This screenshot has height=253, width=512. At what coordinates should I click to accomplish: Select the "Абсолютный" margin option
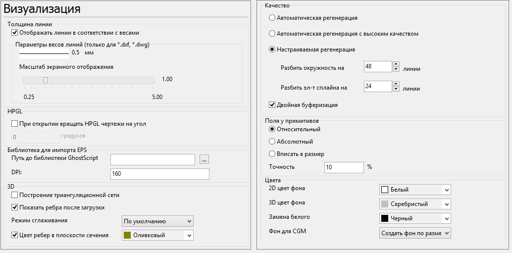click(x=272, y=142)
